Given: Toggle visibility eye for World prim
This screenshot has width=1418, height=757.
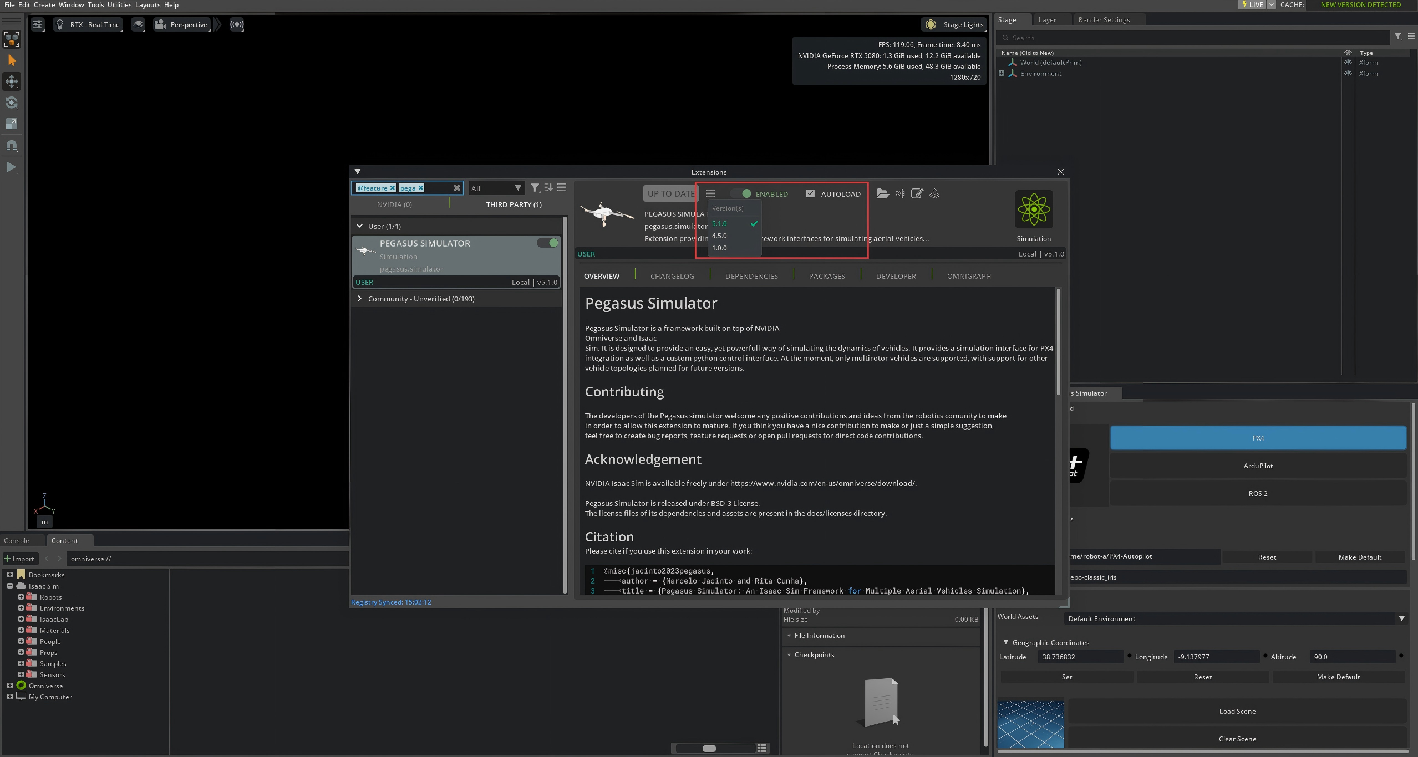Looking at the screenshot, I should coord(1348,62).
